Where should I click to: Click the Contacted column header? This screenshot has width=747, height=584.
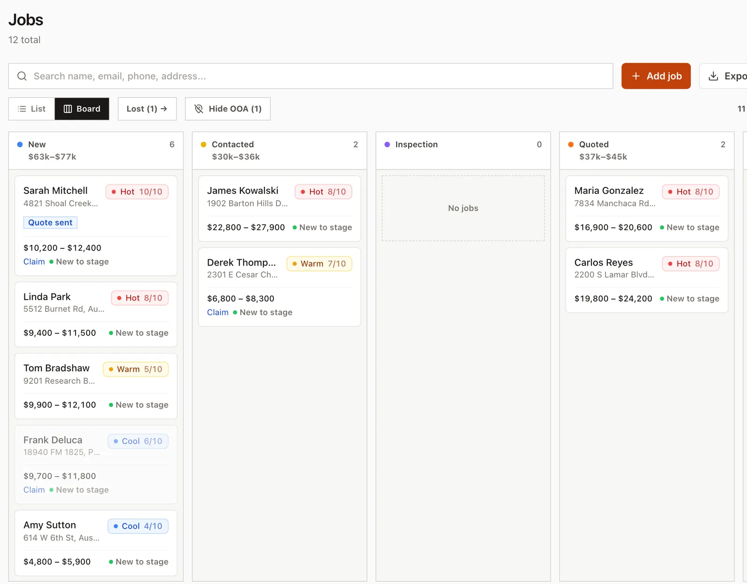pos(279,150)
